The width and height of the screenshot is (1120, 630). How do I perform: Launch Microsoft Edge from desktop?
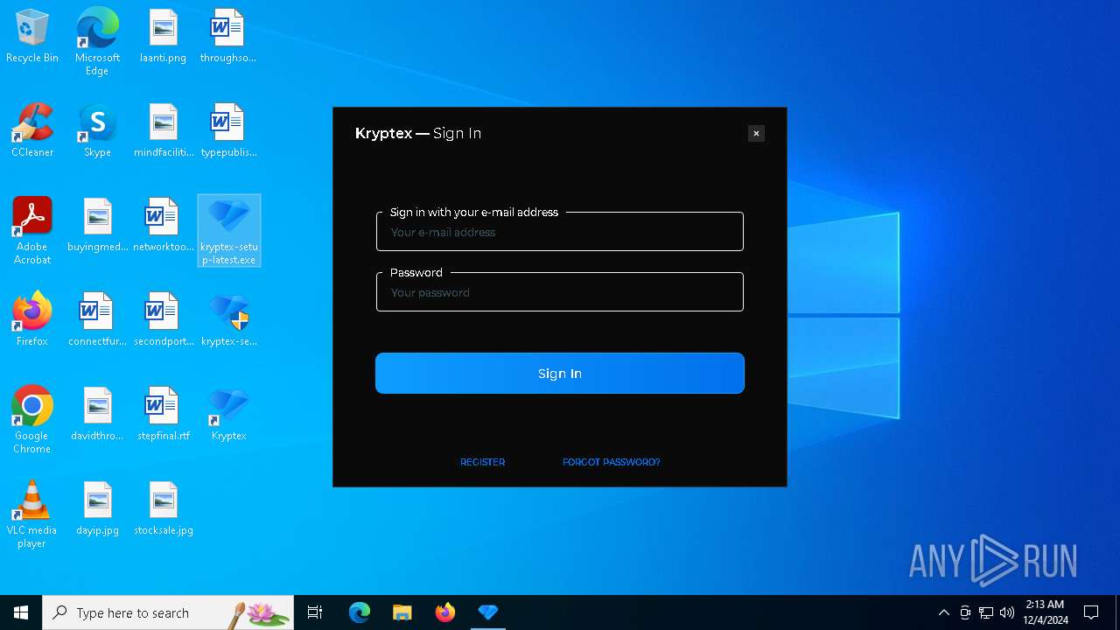97,41
